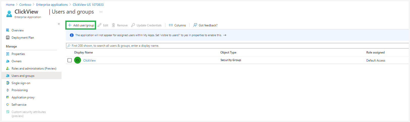Click the Security Group cell text

point(231,60)
